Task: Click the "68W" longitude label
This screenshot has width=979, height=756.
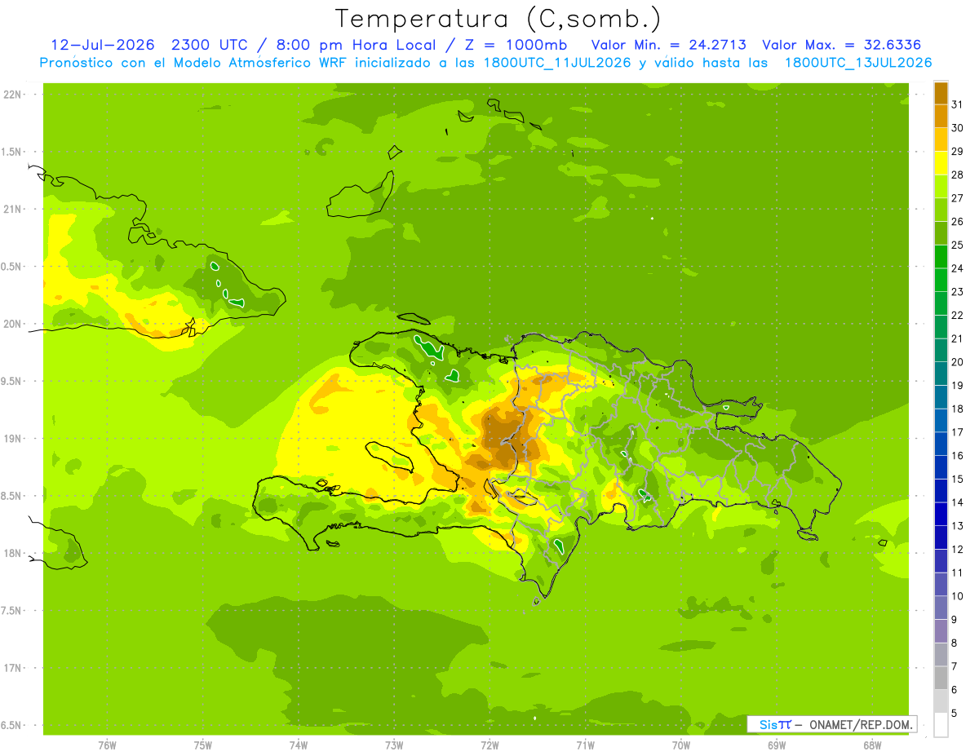Action: (x=872, y=745)
